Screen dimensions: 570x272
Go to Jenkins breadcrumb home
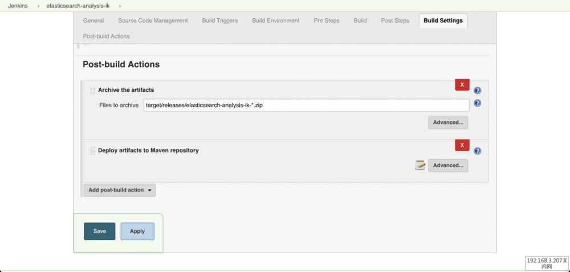coord(18,6)
